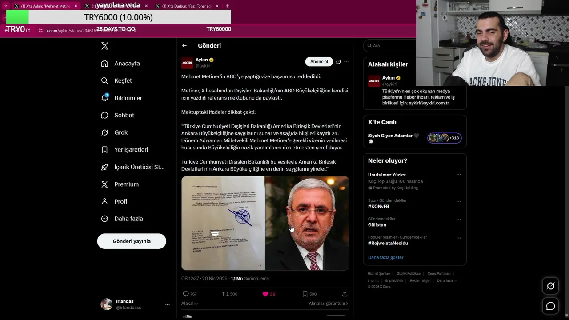Click the reply comment icon
The width and height of the screenshot is (569, 320).
[186, 294]
